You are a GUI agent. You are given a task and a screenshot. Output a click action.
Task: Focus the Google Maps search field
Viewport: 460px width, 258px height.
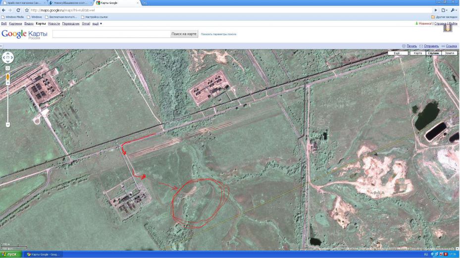point(111,34)
